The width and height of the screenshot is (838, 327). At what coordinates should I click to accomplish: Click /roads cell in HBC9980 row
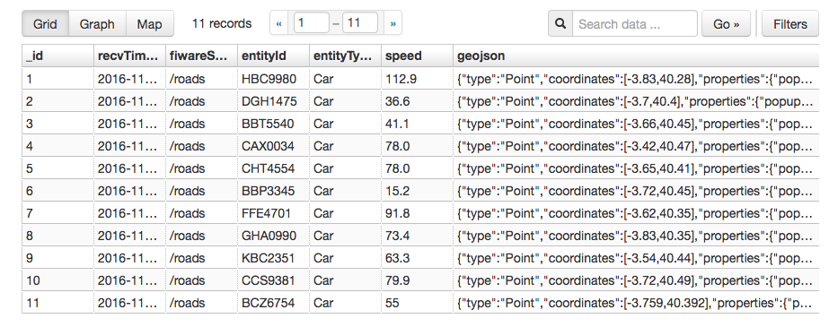[x=201, y=79]
